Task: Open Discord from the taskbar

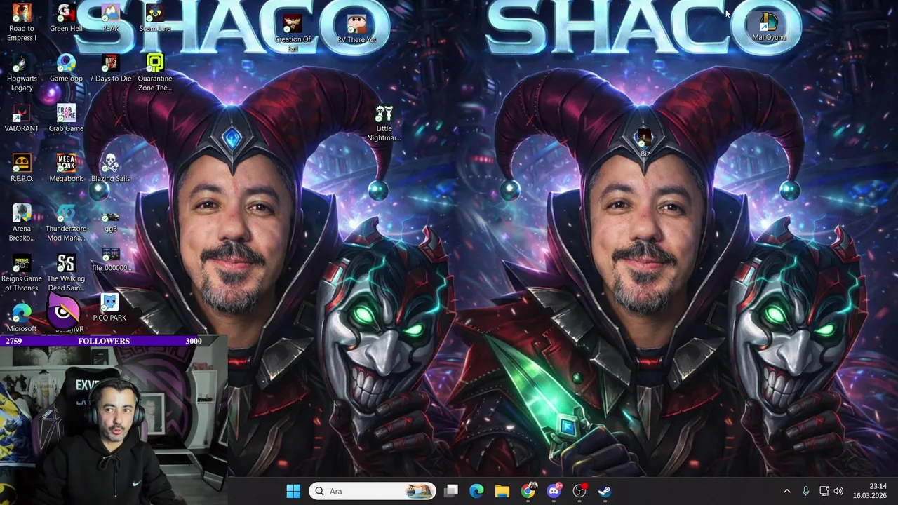Action: click(x=554, y=491)
